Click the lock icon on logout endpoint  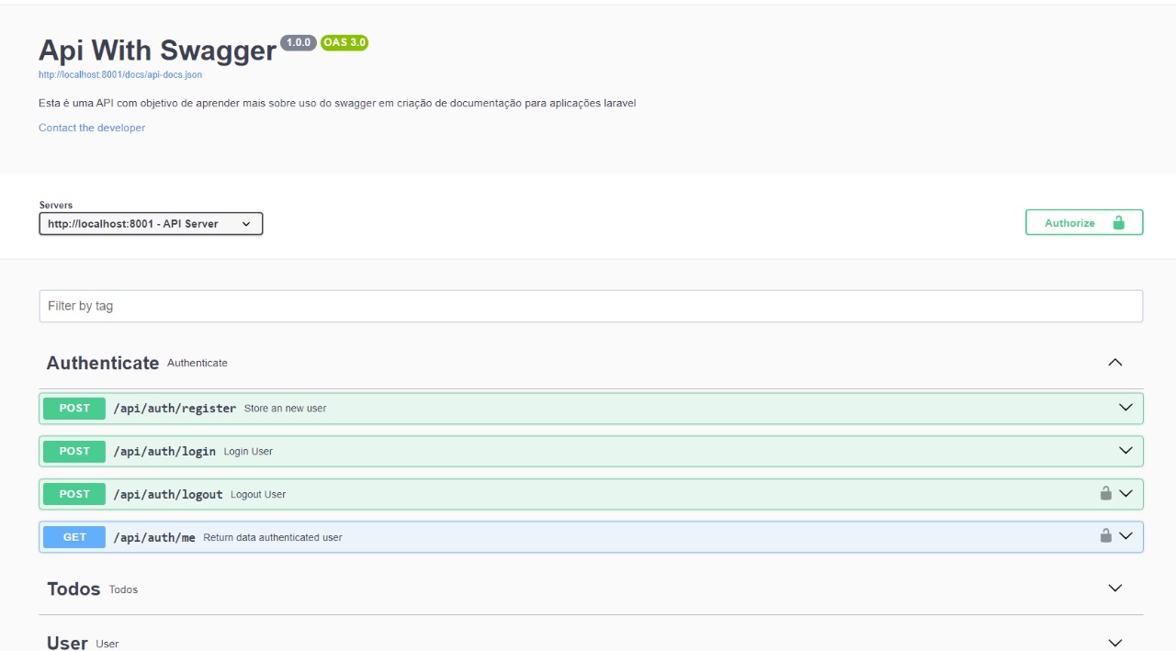1106,493
